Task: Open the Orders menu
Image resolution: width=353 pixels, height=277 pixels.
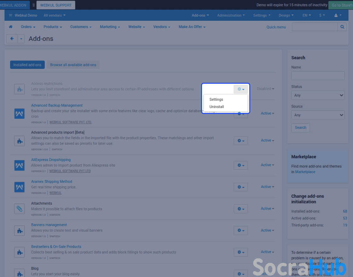Action: click(28, 27)
